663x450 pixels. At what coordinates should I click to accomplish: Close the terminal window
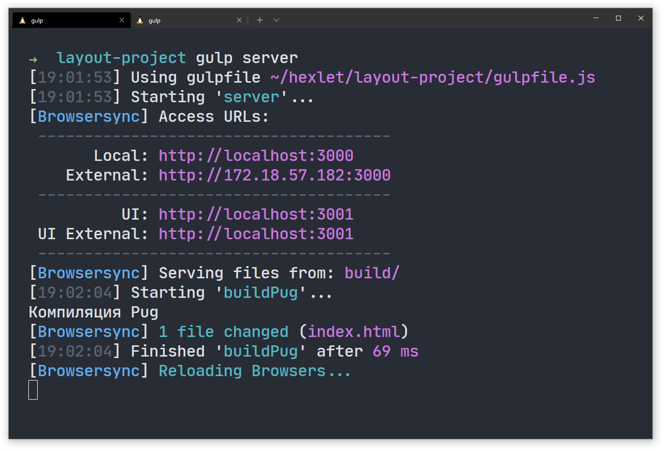tap(641, 18)
